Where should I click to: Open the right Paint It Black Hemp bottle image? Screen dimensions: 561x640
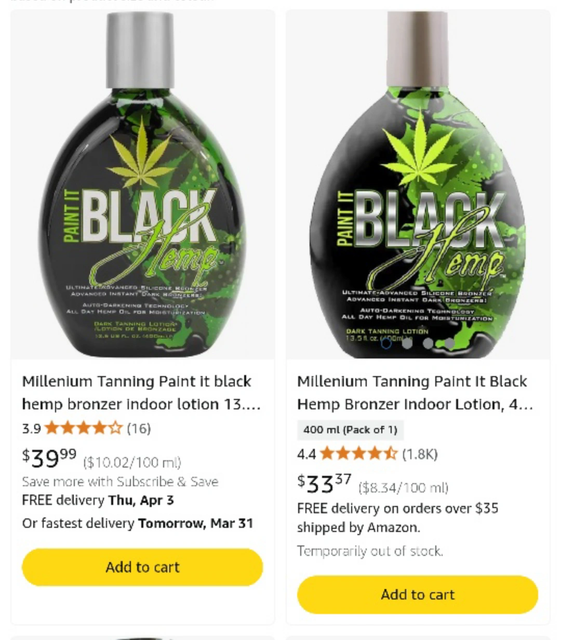[x=418, y=184]
